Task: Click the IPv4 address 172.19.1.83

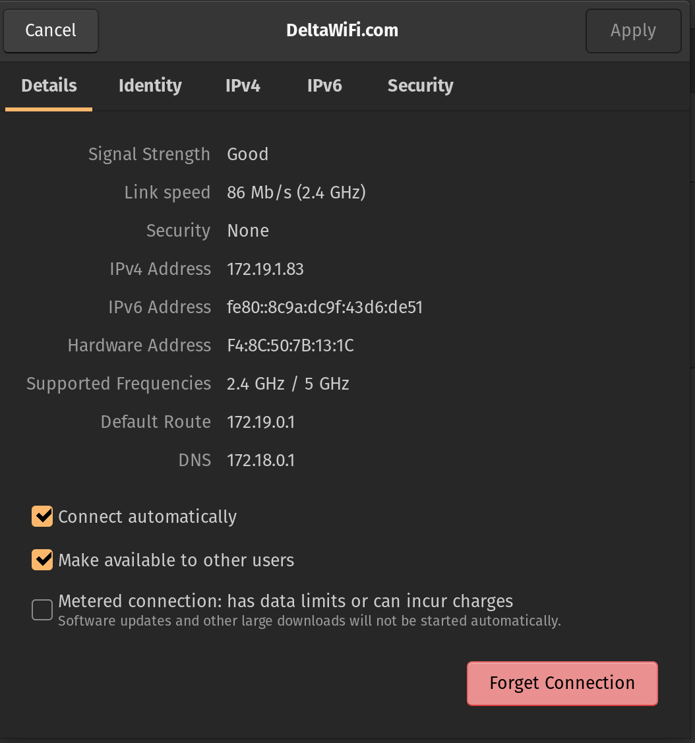Action: 265,269
